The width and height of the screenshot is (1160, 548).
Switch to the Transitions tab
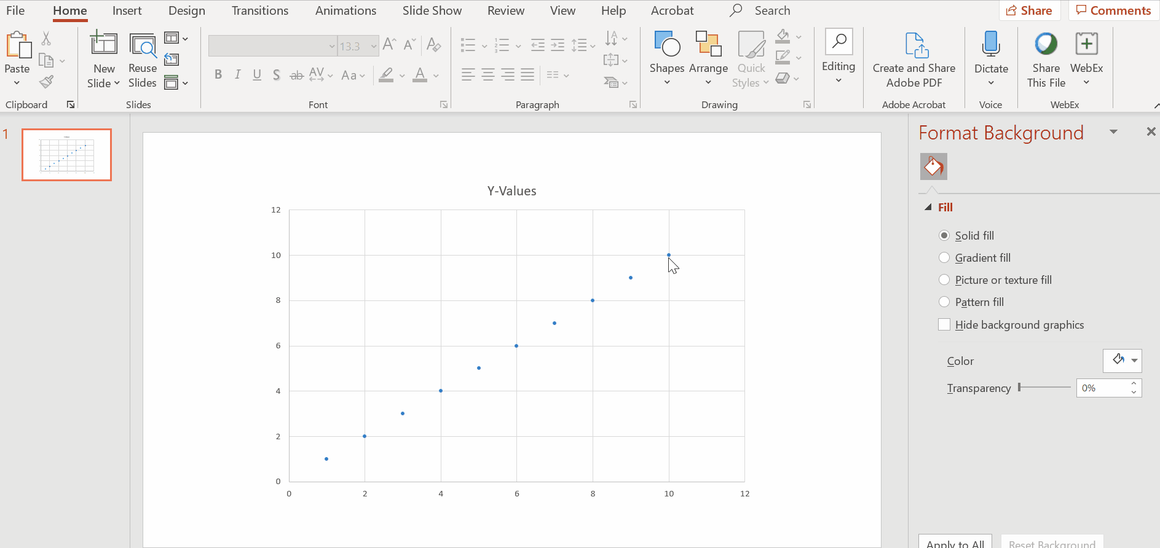coord(260,10)
